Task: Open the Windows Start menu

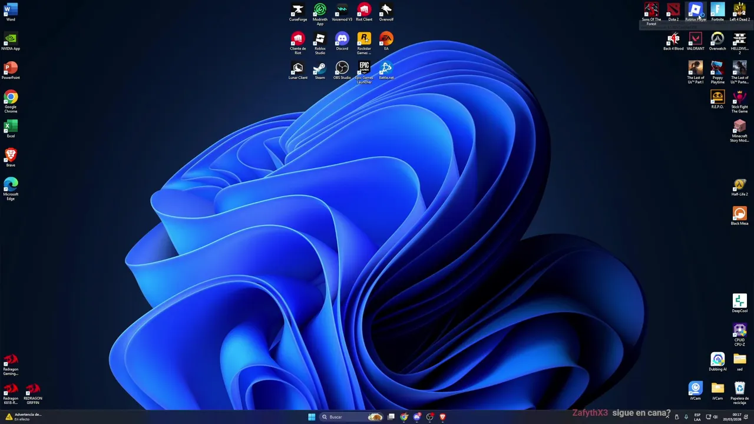Action: (x=311, y=417)
